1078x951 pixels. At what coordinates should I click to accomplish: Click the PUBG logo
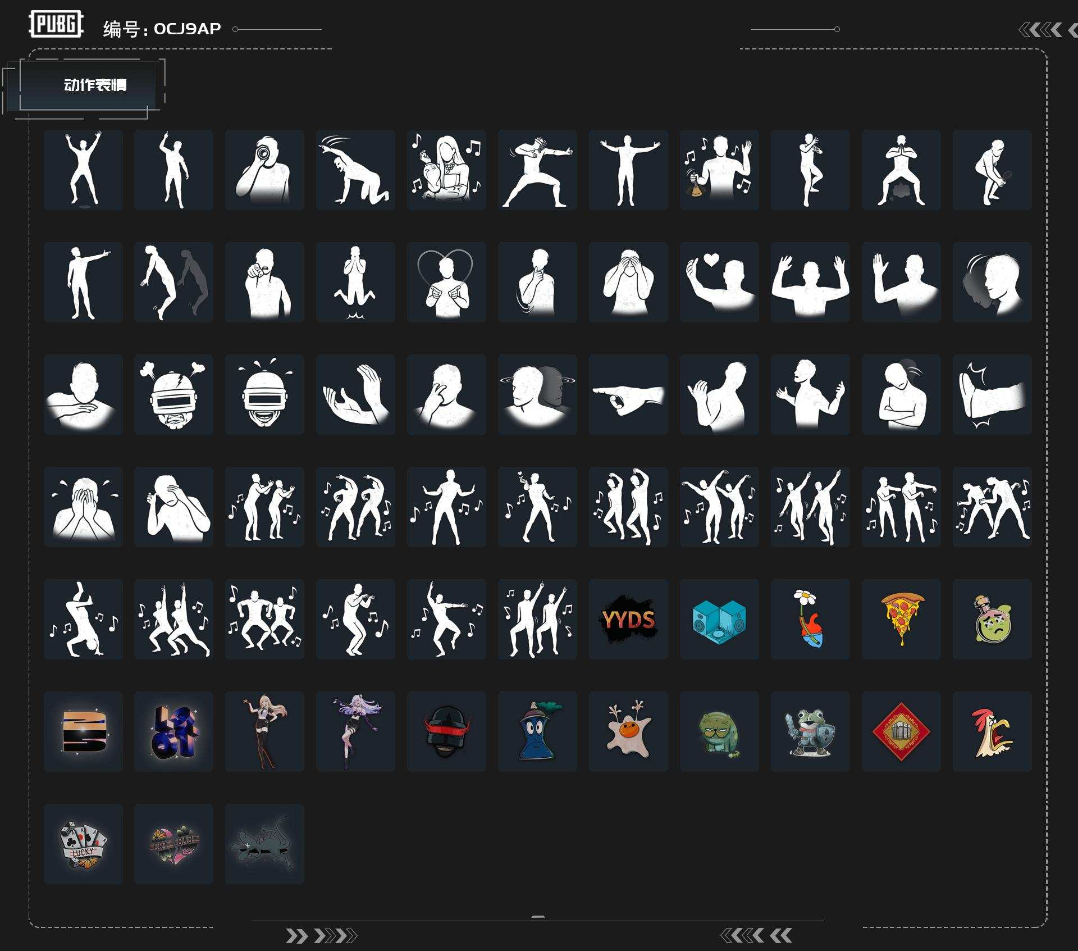pyautogui.click(x=56, y=24)
